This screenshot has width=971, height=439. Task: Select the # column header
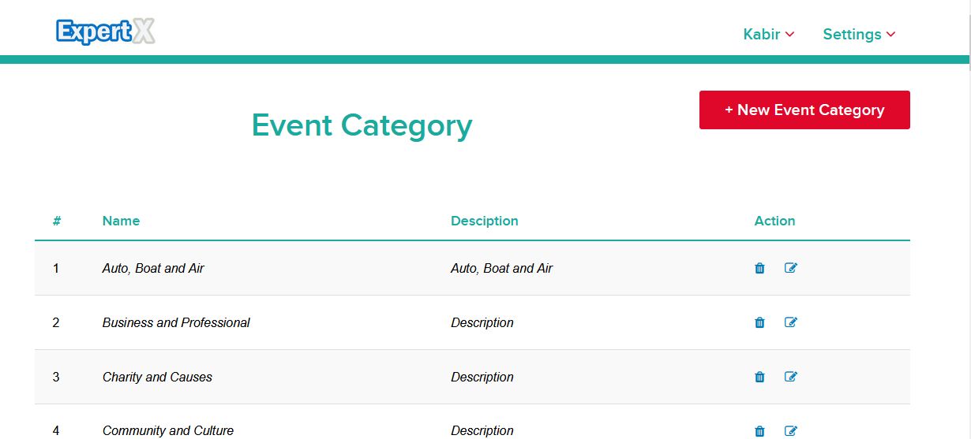click(57, 221)
